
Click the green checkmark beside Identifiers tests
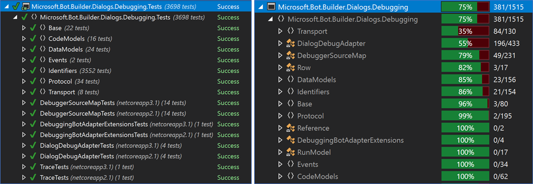(x=33, y=71)
